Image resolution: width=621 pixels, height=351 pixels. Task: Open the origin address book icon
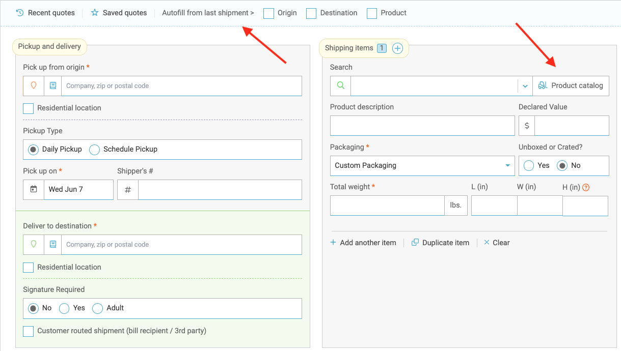click(x=52, y=86)
